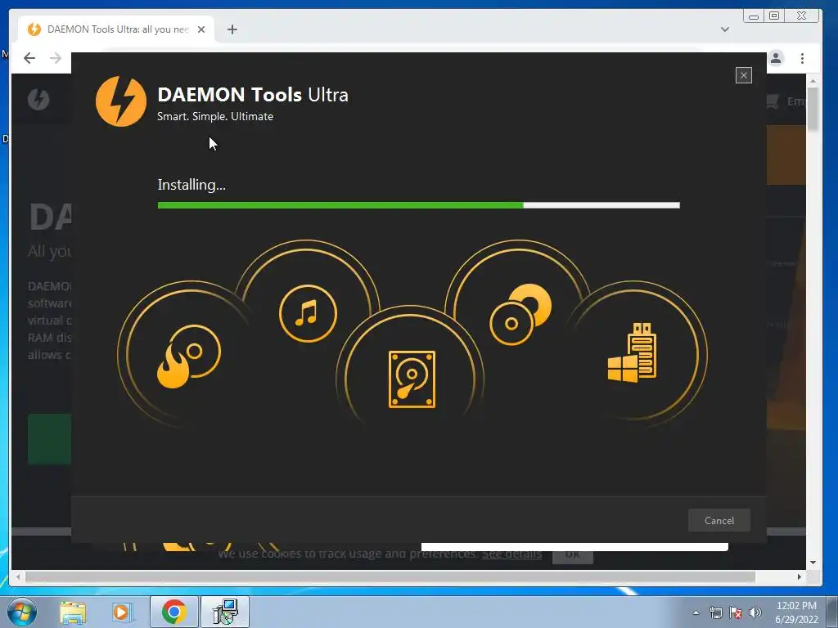The image size is (838, 628).
Task: Cancel the DAEMON Tools Ultra installation
Action: (719, 520)
